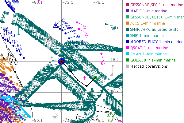
Task: Select the "GPSSONDE_WL150 1-min marine" legend text
Action: click(157, 17)
